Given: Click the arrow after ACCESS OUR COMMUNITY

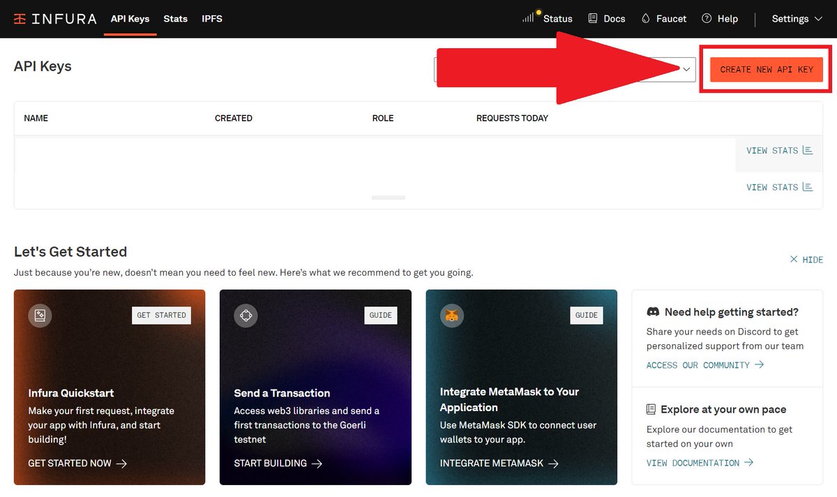Looking at the screenshot, I should [x=759, y=364].
